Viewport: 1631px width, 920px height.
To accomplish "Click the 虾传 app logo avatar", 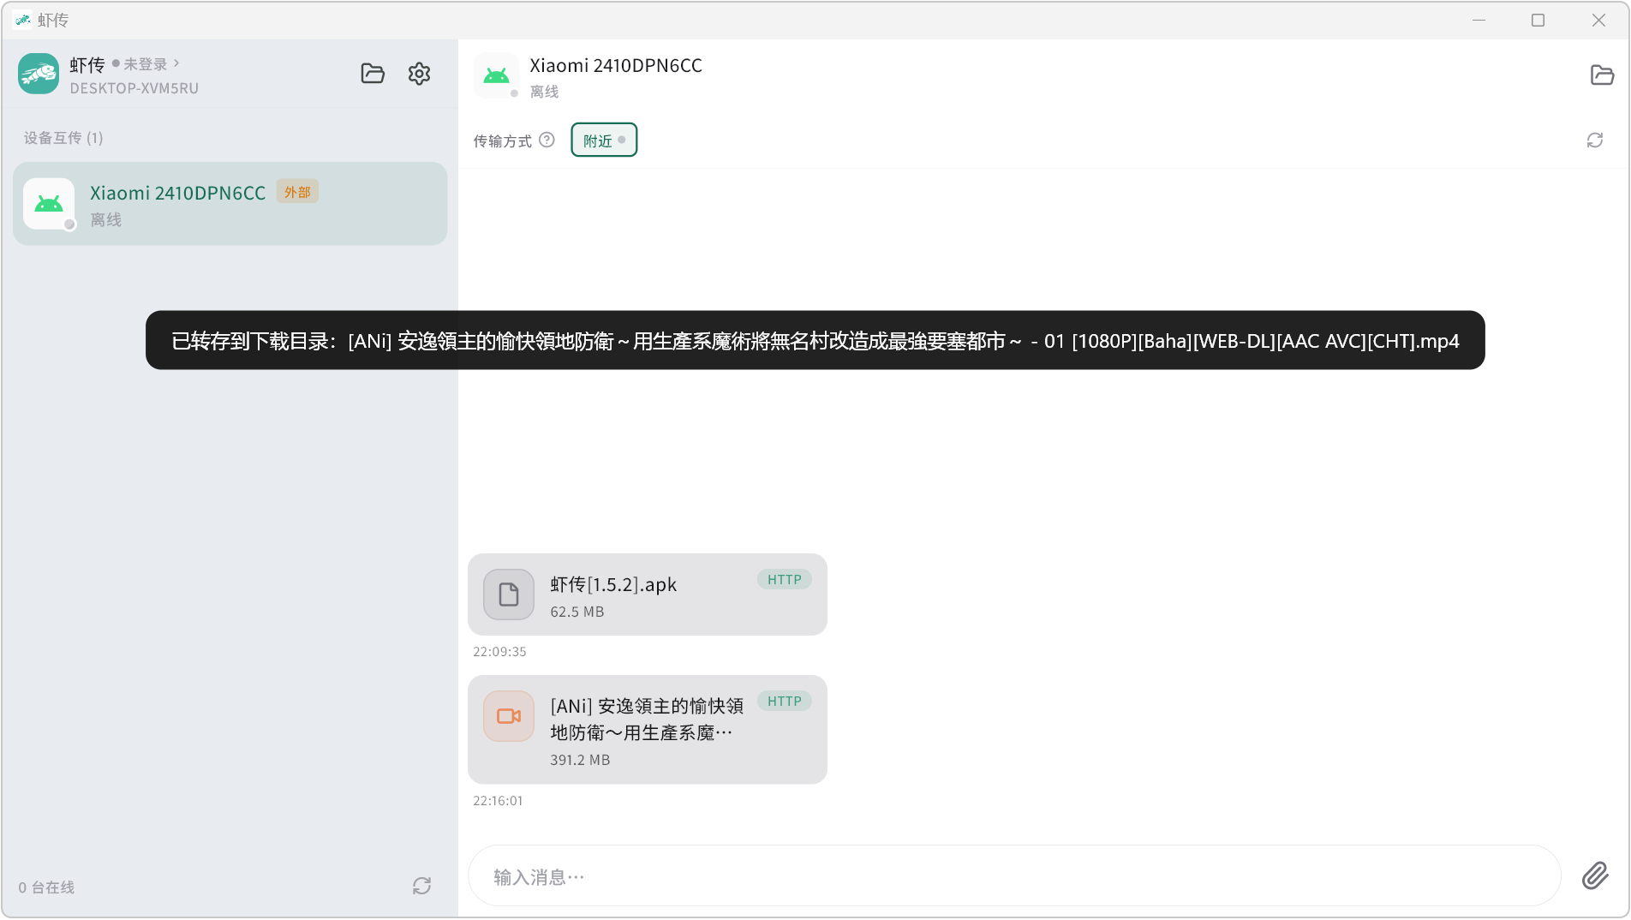I will click(39, 74).
